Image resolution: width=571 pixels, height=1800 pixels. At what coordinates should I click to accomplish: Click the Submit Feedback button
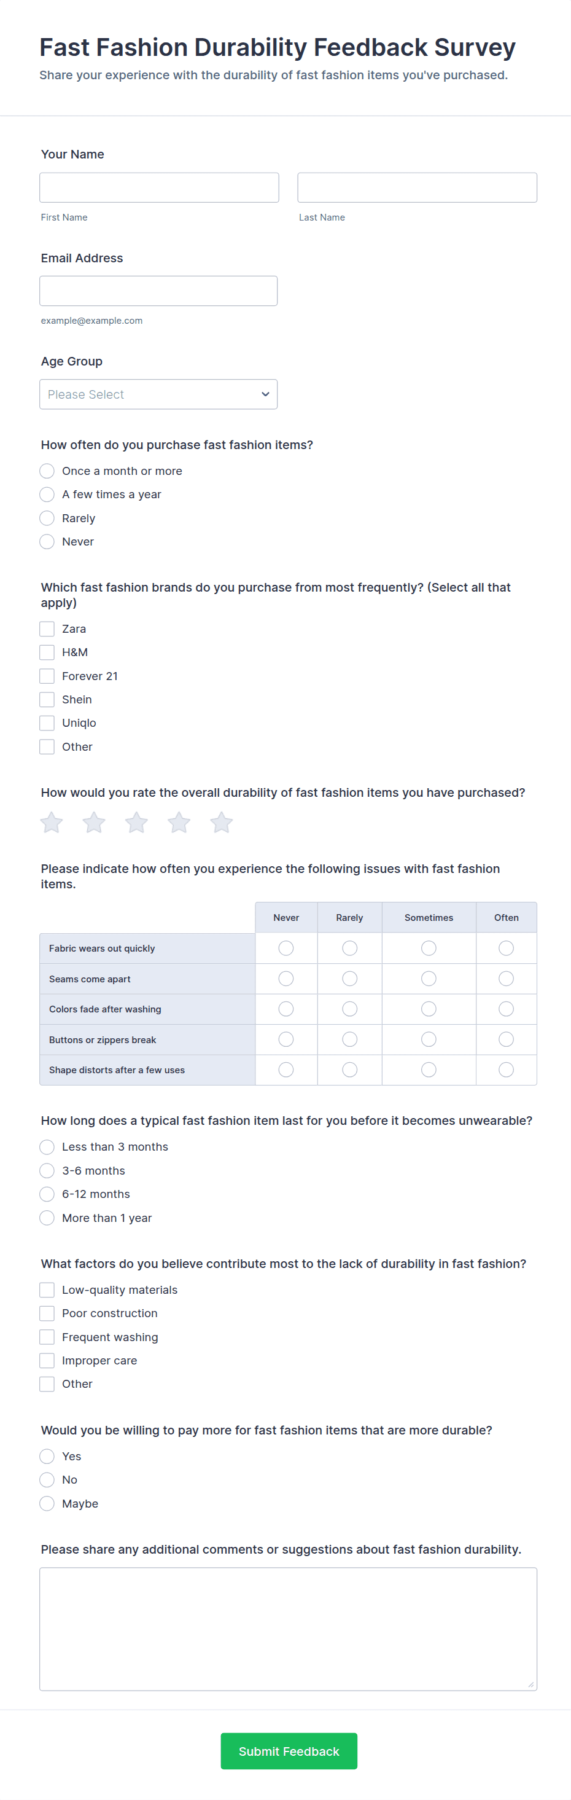coord(289,1751)
